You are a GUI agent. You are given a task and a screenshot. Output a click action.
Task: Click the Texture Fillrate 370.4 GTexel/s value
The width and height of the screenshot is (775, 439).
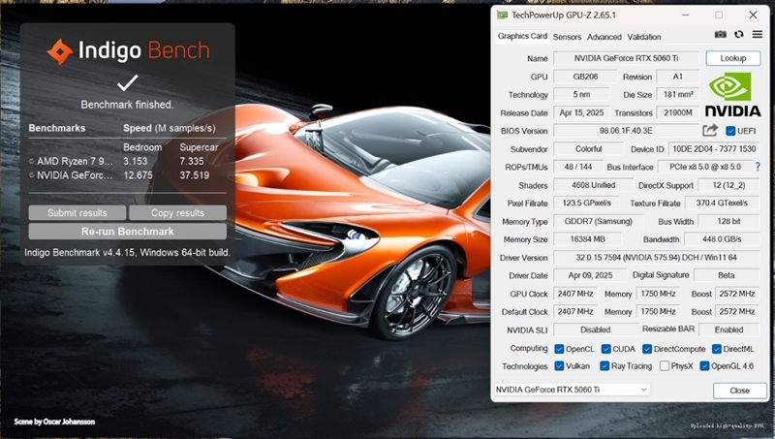[x=722, y=204]
